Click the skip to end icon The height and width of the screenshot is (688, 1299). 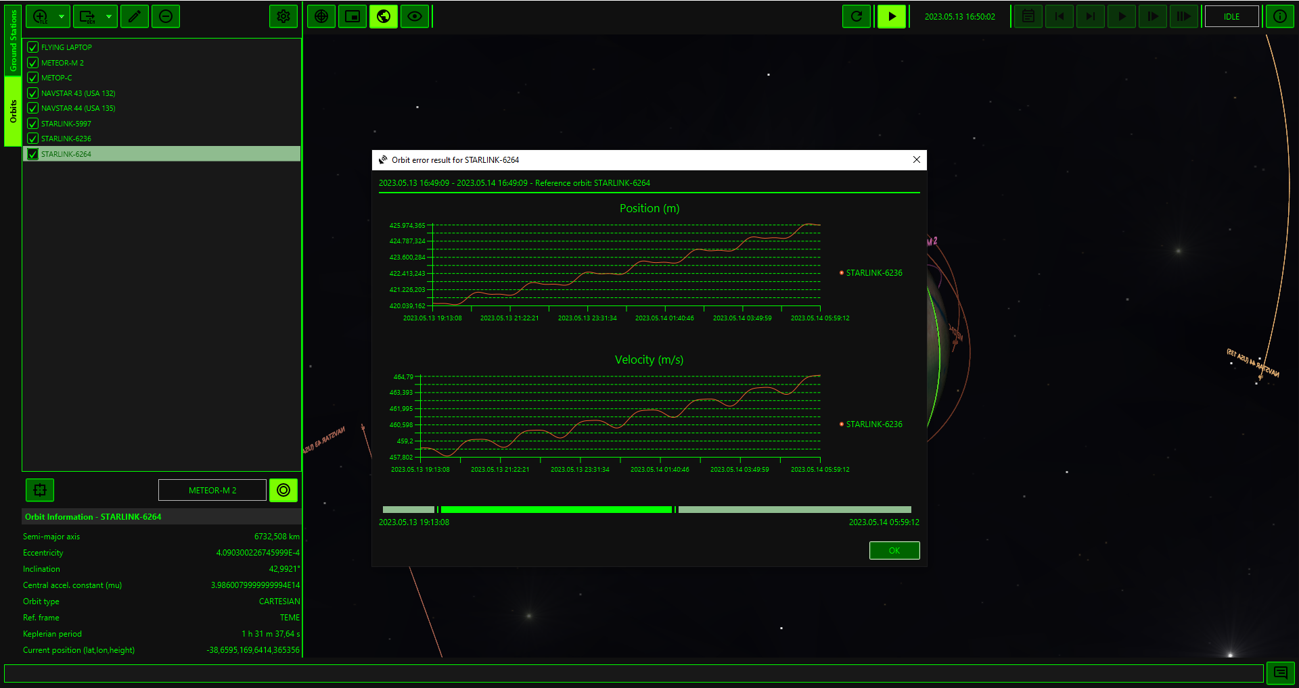(x=1091, y=16)
